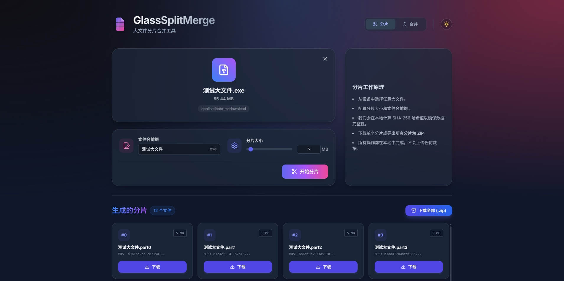Viewport: 564px width, 281px height.
Task: Download the 测试大文件.part1 chunk
Action: point(238,267)
